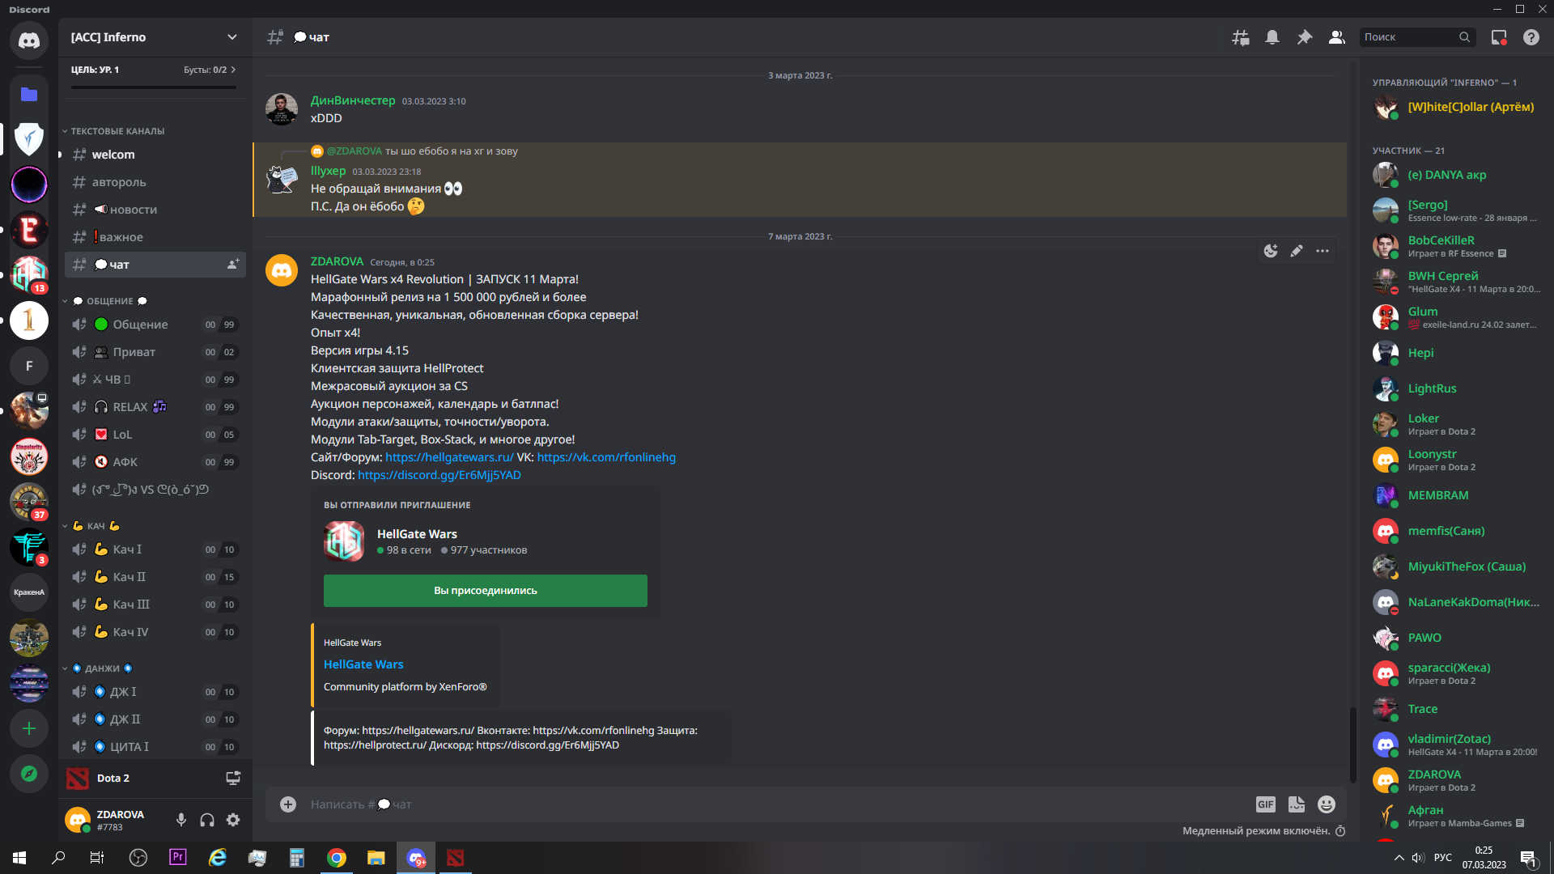Open Explore Public Servers compass icon
The width and height of the screenshot is (1554, 874).
click(29, 774)
